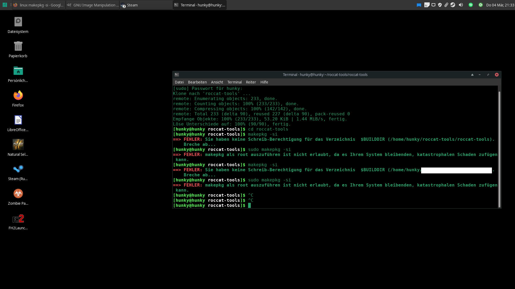
Task: Click the green logout tray icon
Action: 481,5
